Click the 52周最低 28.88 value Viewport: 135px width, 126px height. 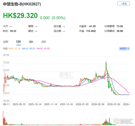coord(120,31)
